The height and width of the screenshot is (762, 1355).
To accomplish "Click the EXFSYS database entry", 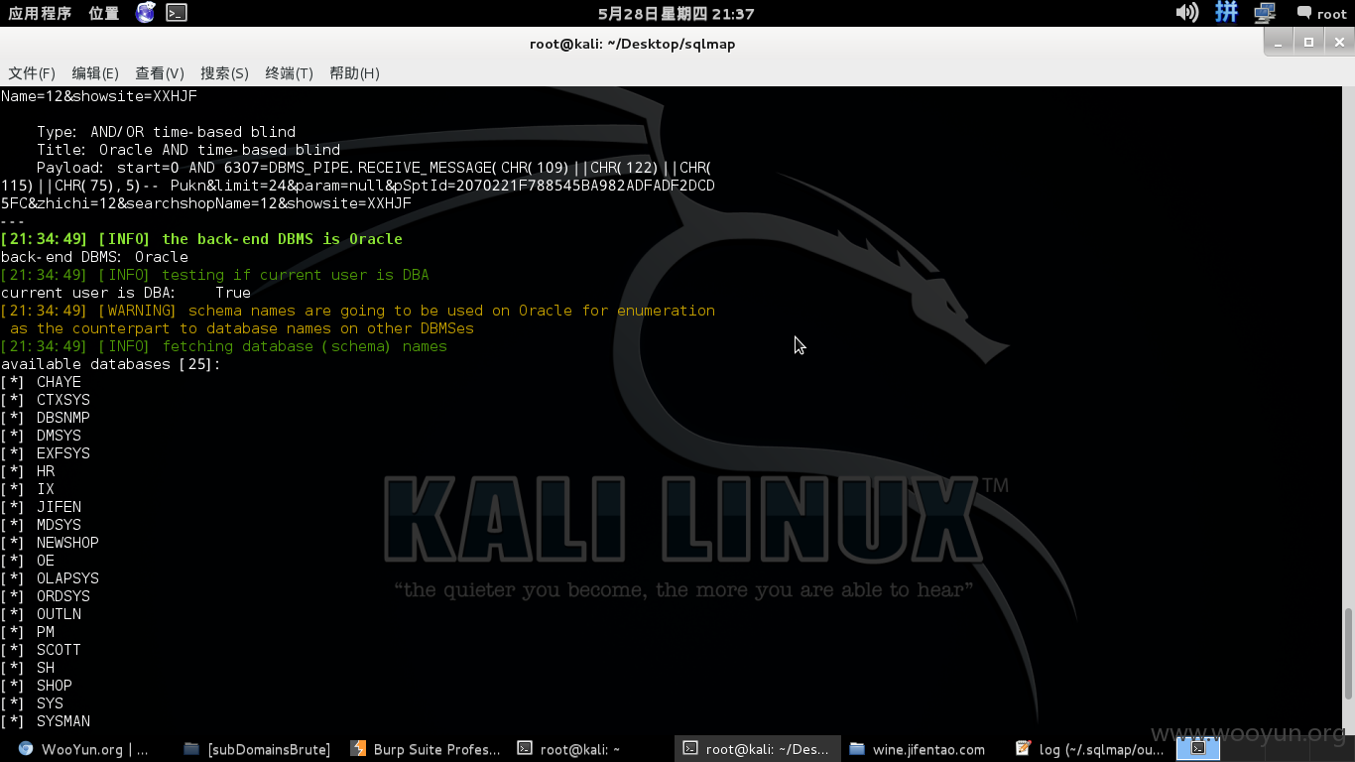I will 45,453.
